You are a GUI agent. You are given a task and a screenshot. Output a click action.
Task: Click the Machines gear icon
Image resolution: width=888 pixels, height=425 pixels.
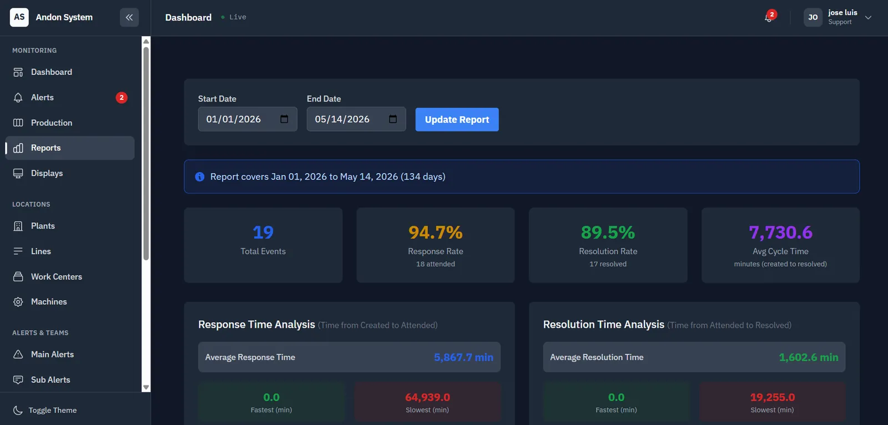click(x=18, y=302)
